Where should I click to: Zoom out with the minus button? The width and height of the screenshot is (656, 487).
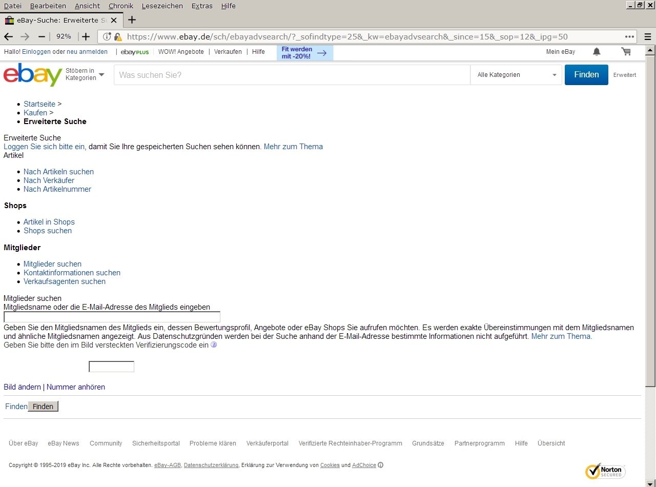point(42,36)
